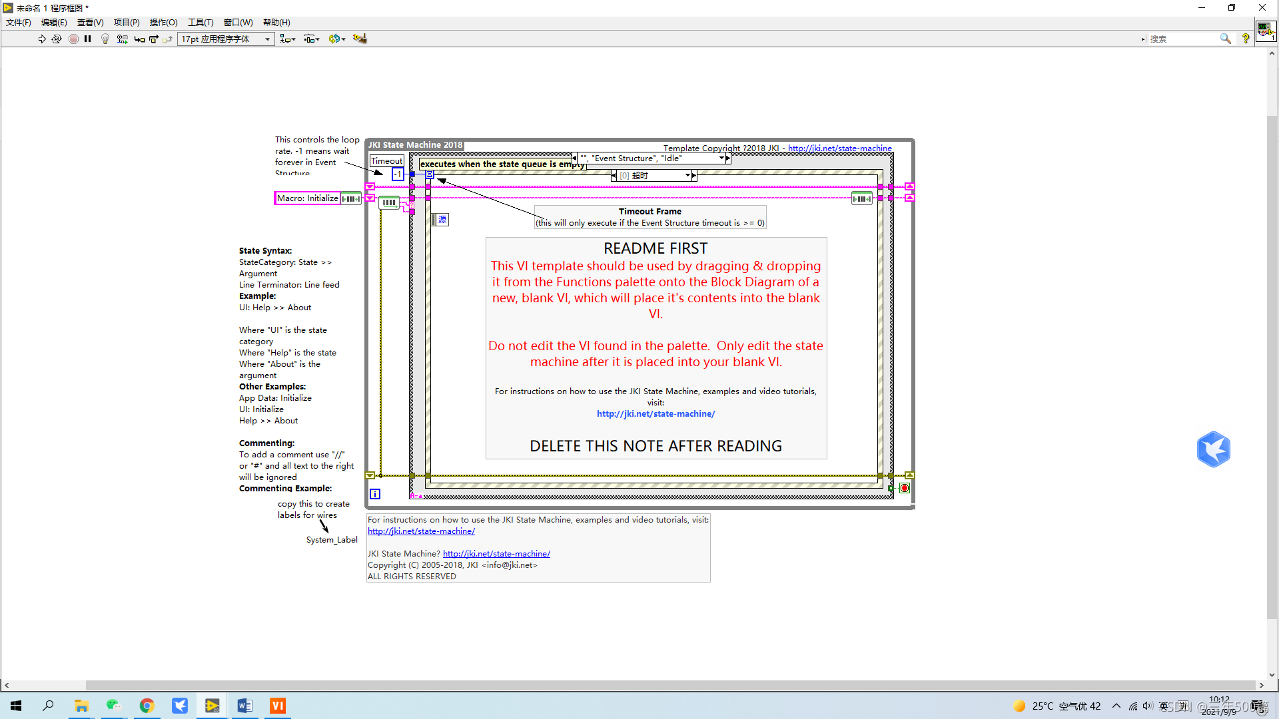Open the 项目(P) menu
The width and height of the screenshot is (1279, 719).
[127, 23]
